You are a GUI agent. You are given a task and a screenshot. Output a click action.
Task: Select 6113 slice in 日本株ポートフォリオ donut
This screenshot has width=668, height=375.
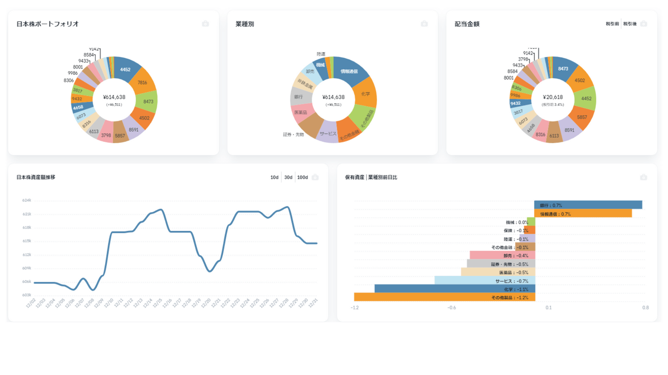[94, 130]
